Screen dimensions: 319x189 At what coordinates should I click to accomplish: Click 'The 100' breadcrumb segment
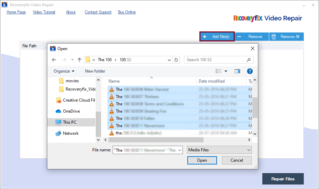pos(105,60)
